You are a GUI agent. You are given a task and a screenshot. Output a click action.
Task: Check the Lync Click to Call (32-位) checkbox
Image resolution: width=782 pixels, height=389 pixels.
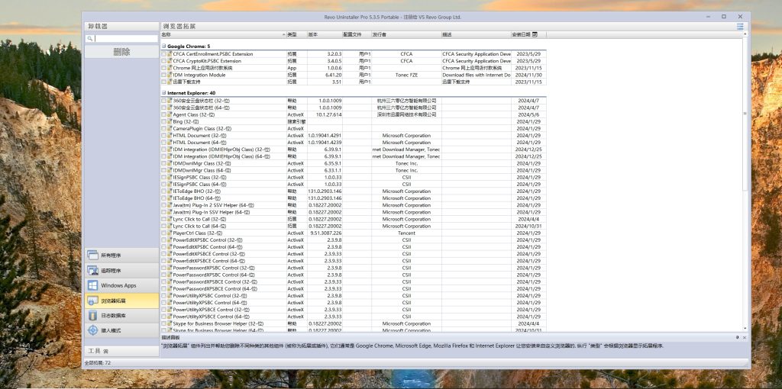click(x=163, y=219)
